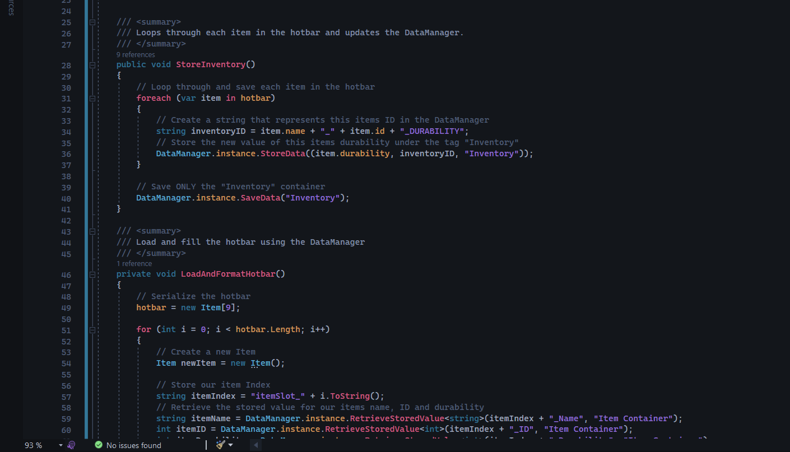Click the hotbar.Length expression
The width and height of the screenshot is (790, 452).
(268, 329)
